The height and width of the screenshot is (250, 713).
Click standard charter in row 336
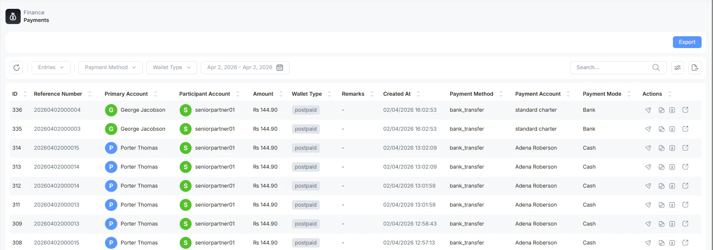[536, 110]
